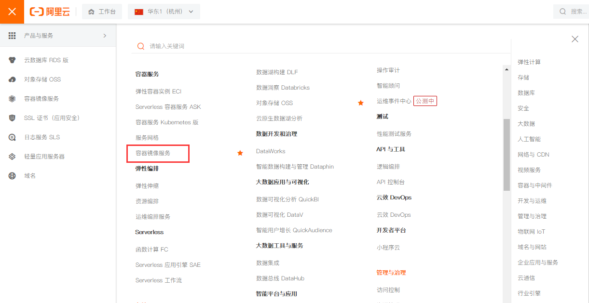This screenshot has width=589, height=303.
Task: Open the 工作台 workbench button
Action: pyautogui.click(x=102, y=12)
